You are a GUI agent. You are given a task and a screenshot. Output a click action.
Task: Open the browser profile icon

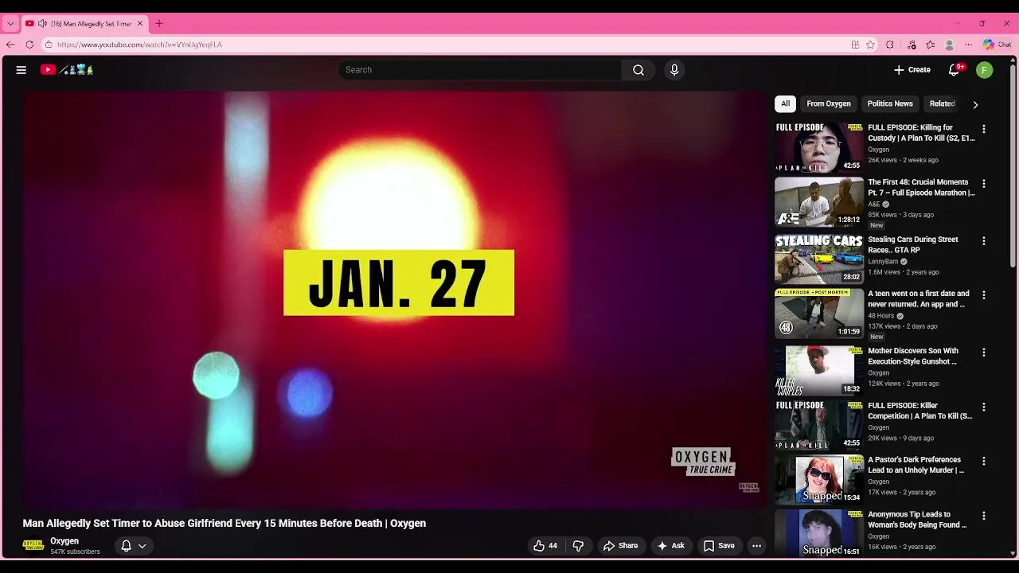click(x=949, y=45)
